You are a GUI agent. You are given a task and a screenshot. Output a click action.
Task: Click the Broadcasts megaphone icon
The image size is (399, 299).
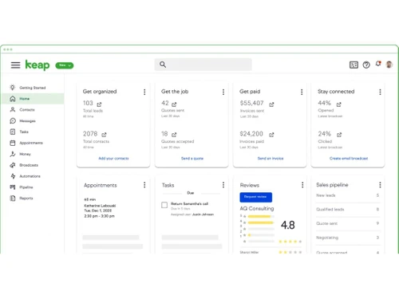click(13, 165)
